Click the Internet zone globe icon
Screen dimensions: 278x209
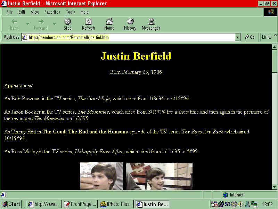click(x=225, y=195)
